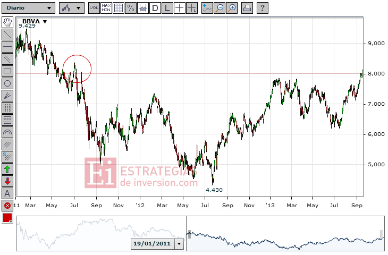Image resolution: width=388 pixels, height=255 pixels.
Task: Click the date range fit icon
Action: coord(143,8)
